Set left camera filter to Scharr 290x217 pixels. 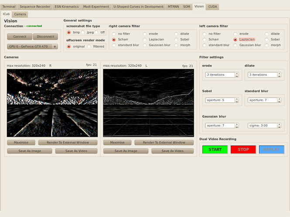(x=205, y=40)
